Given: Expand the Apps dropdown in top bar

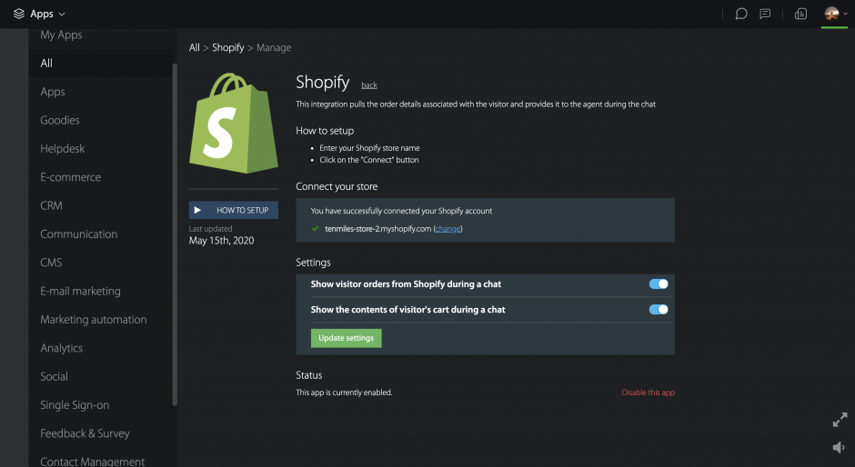Looking at the screenshot, I should tap(61, 15).
